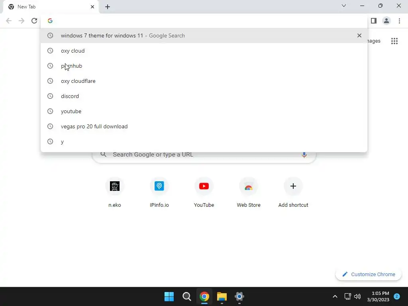
Task: Open the tab search dropdown arrow
Action: coord(344,6)
